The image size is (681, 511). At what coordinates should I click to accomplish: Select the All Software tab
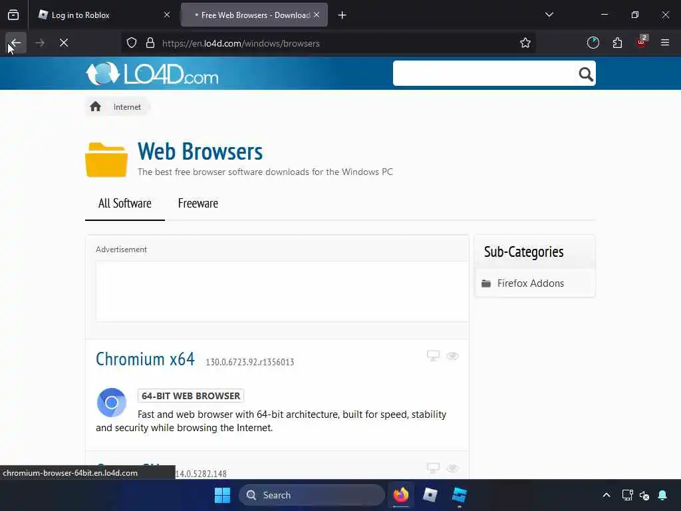click(124, 204)
